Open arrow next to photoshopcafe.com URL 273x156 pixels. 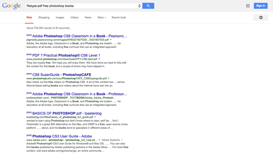point(109,79)
